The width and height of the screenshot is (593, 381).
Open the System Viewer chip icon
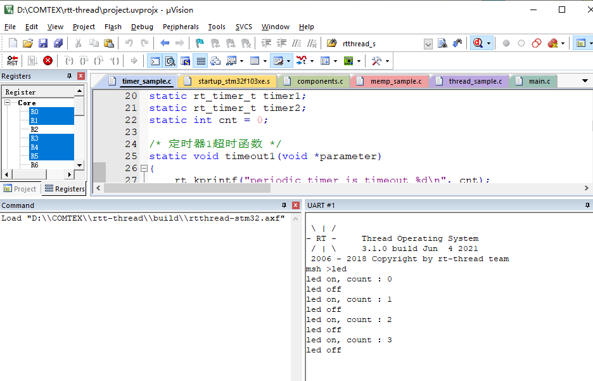(348, 61)
